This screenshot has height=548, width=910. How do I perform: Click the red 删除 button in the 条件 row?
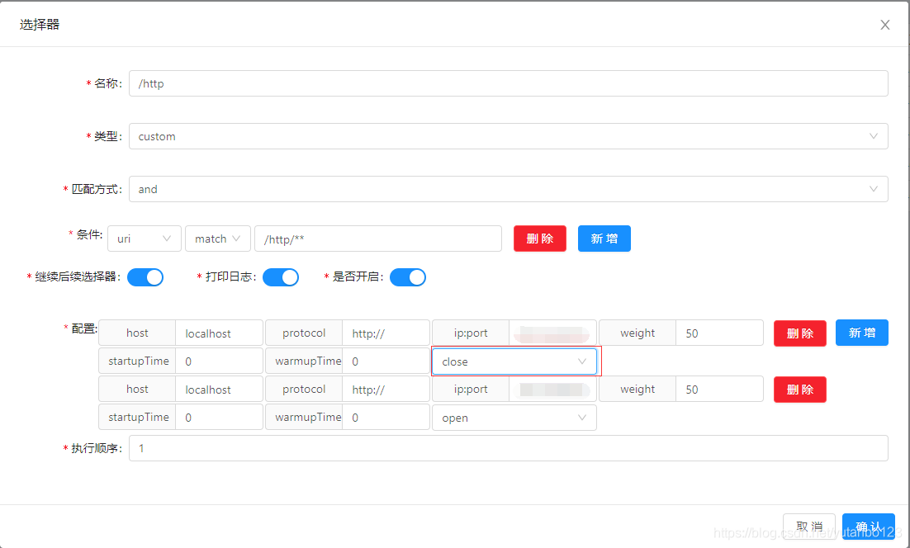coord(540,239)
